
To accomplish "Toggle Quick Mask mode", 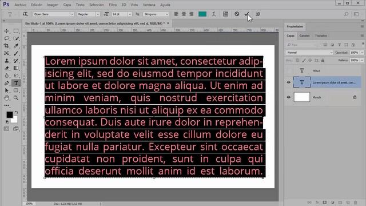I will [6, 129].
